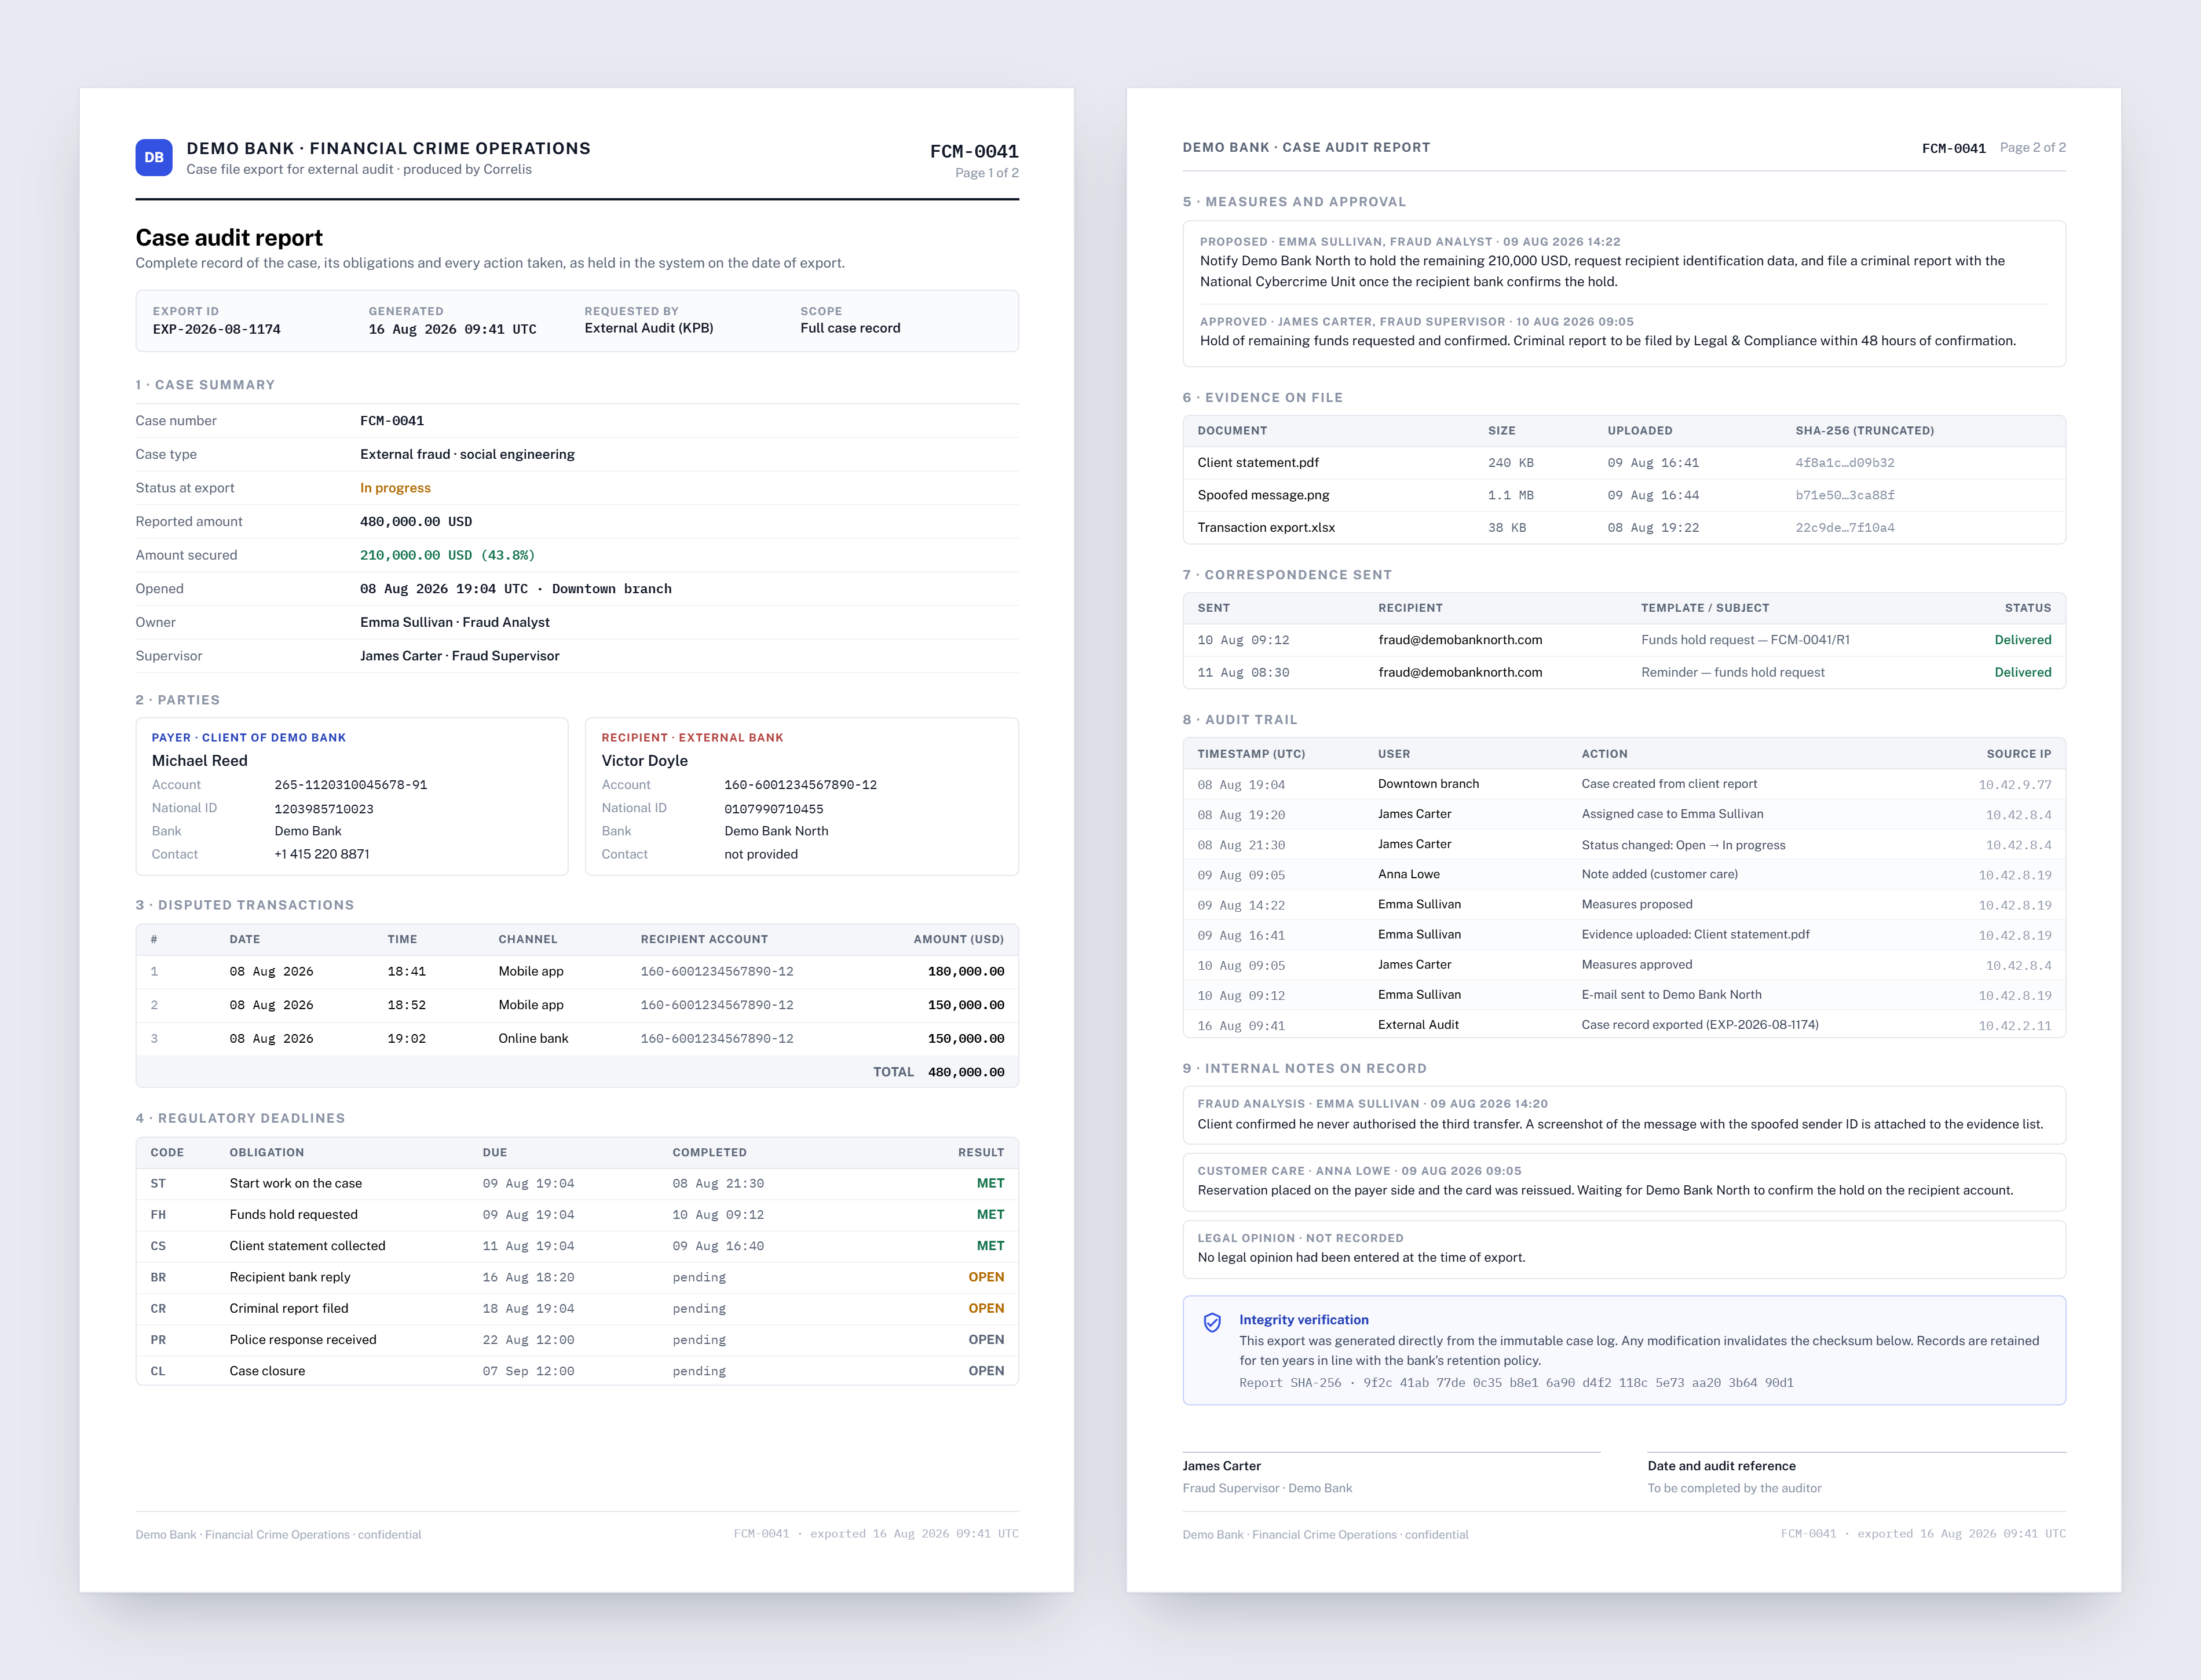Click the Client statement.pdf document
2201x1680 pixels.
point(1257,463)
